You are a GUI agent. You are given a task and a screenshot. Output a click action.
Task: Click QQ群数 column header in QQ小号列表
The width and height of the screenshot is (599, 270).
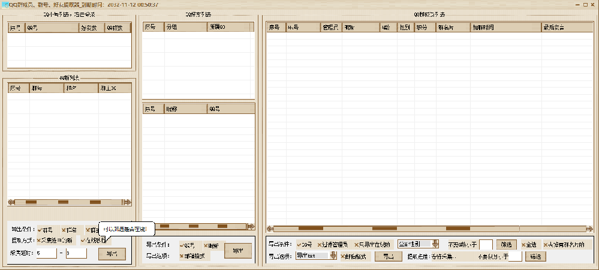(118, 28)
